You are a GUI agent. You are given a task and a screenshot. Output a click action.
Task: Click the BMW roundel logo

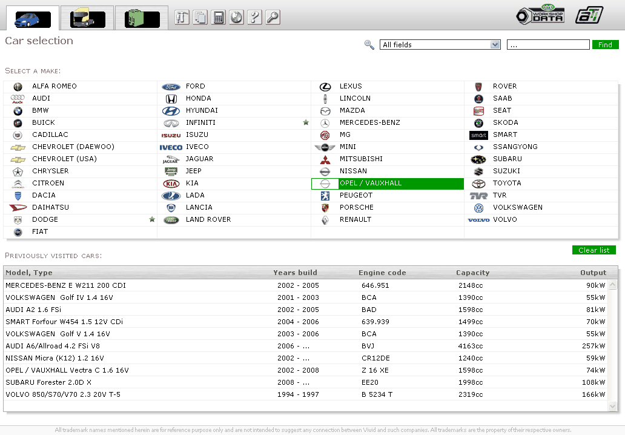(18, 111)
